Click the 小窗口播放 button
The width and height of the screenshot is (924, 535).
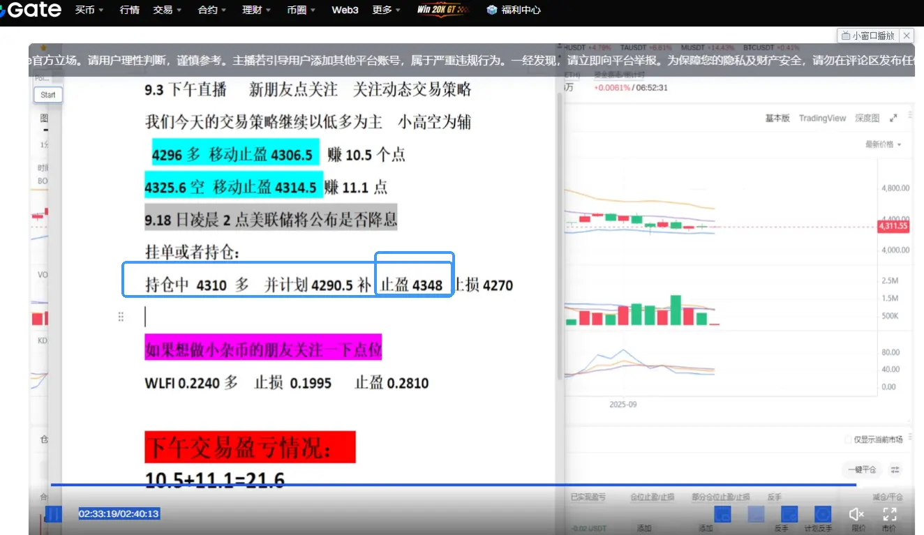(868, 36)
